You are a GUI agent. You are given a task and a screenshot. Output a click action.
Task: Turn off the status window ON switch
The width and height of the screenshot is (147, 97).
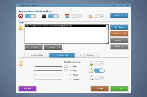53,16
